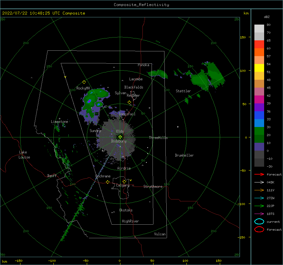Click the Calgary city label
Viewport: 283px width, 265px height.
tap(123, 185)
